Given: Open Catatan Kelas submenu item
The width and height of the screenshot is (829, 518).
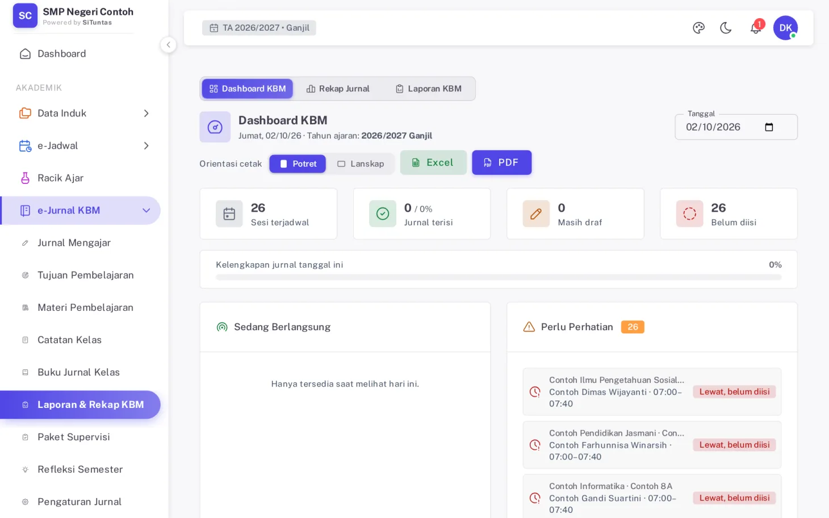Looking at the screenshot, I should point(81,340).
